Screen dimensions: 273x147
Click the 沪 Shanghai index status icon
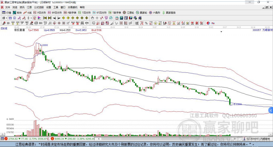6,139
